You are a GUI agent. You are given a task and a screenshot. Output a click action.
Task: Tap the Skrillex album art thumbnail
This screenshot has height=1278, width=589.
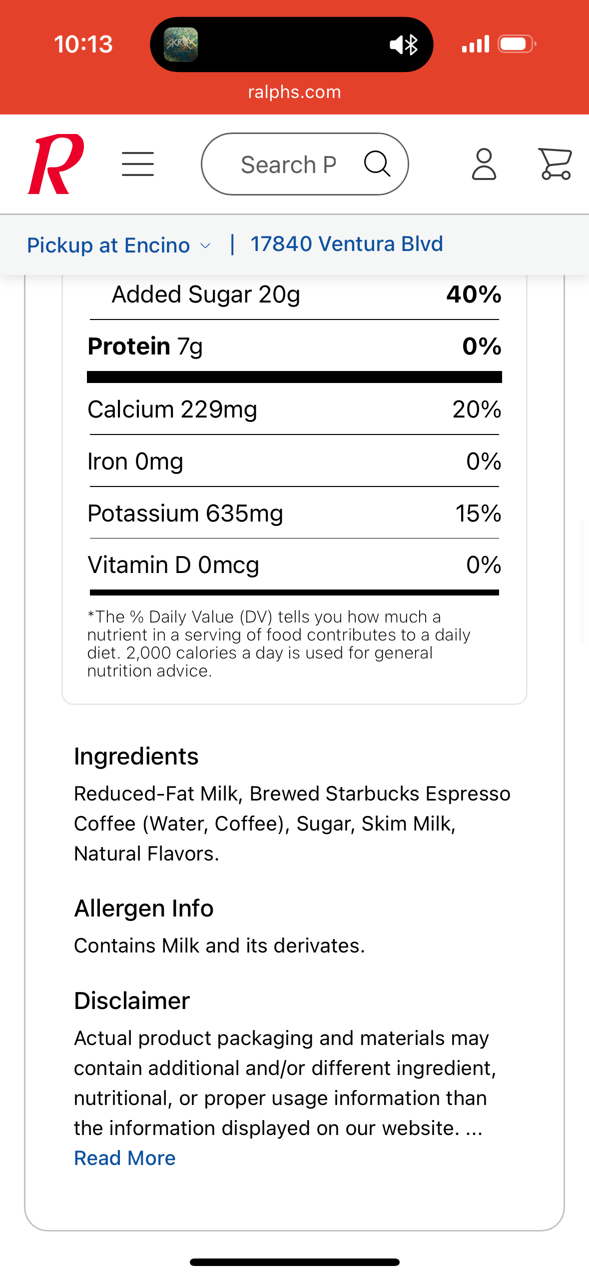pyautogui.click(x=181, y=44)
